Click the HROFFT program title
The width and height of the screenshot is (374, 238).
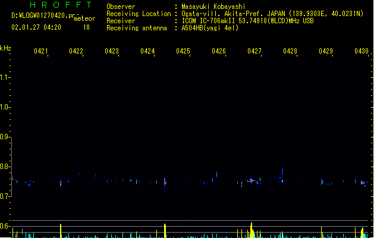[x=61, y=5]
